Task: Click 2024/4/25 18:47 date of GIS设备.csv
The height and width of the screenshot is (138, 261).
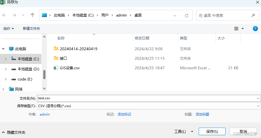Action: (150, 68)
